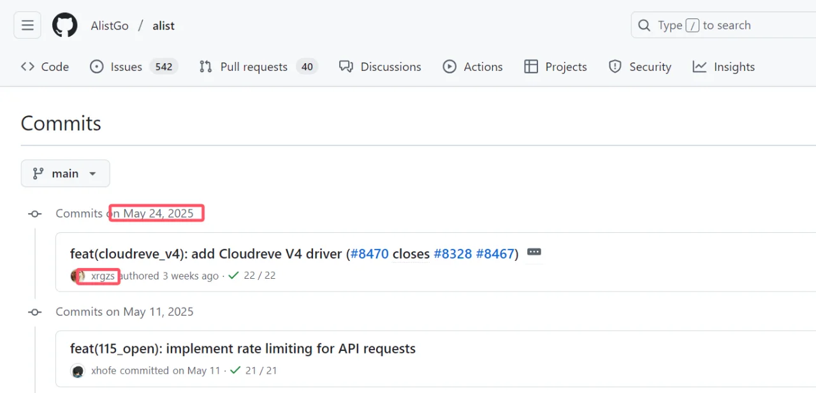Open the Projects tab
The image size is (816, 393).
tap(555, 67)
